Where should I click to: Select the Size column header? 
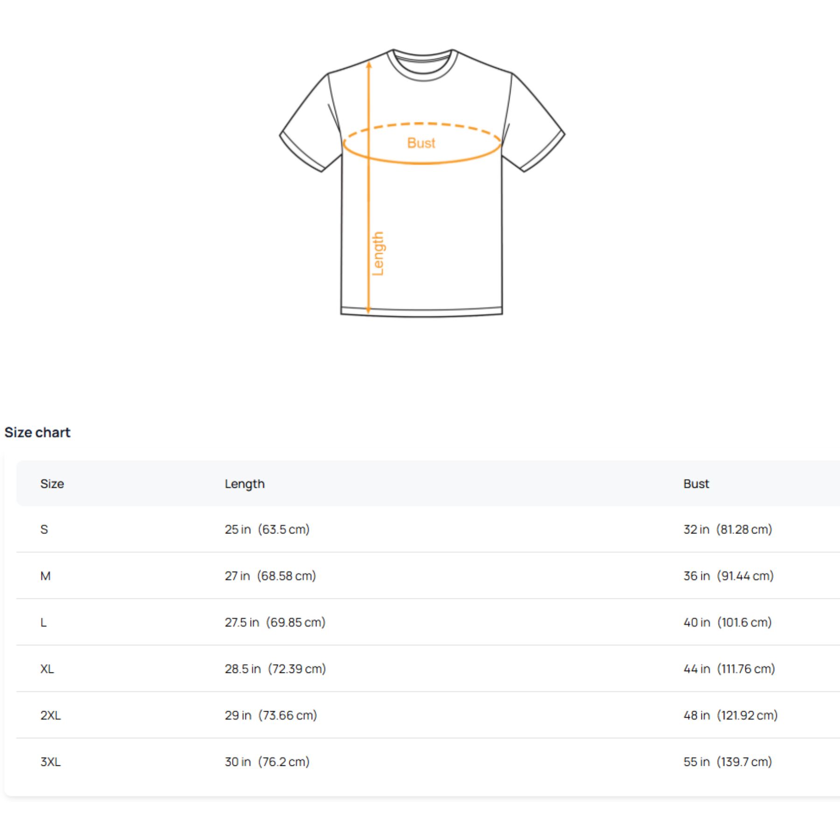[52, 483]
